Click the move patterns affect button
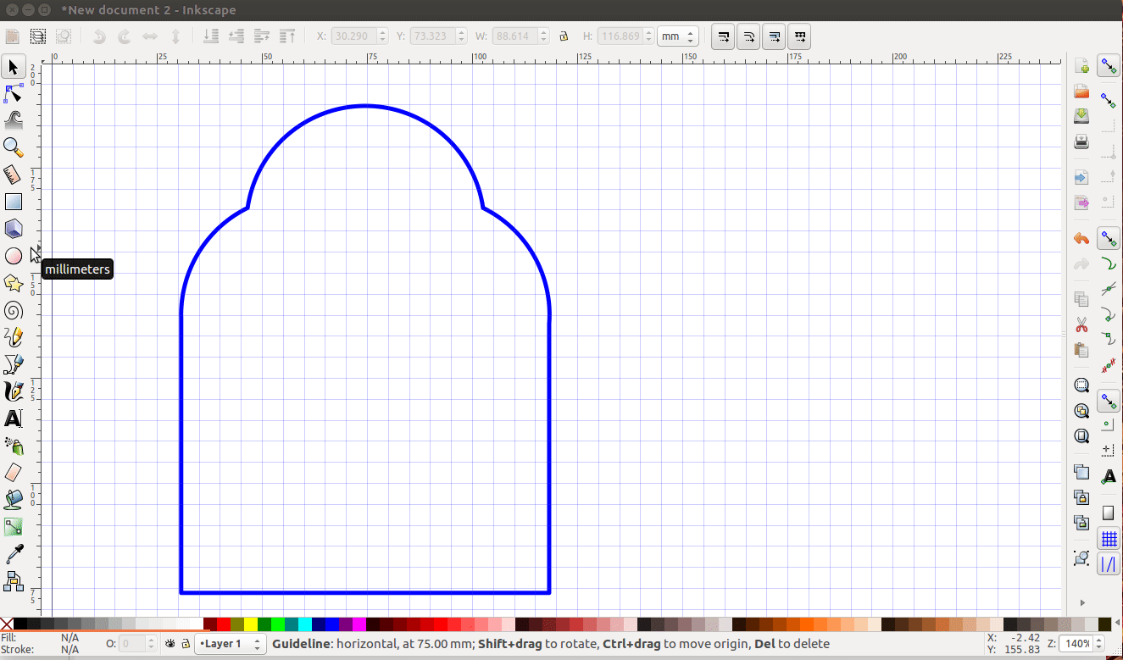This screenshot has width=1123, height=660. [800, 36]
